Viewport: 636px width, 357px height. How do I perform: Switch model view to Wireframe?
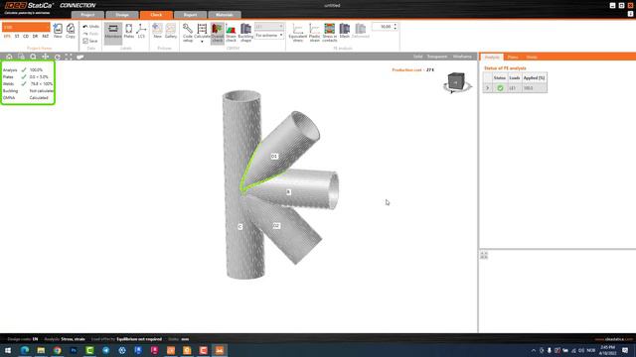(x=462, y=57)
